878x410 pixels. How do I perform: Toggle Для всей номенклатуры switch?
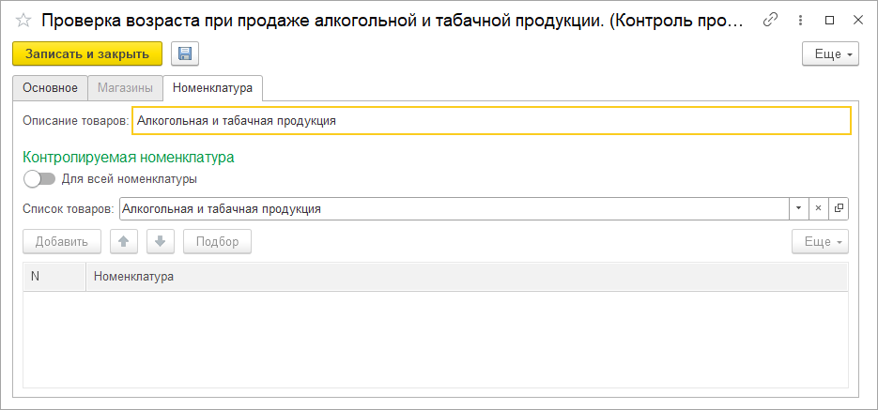tap(40, 178)
